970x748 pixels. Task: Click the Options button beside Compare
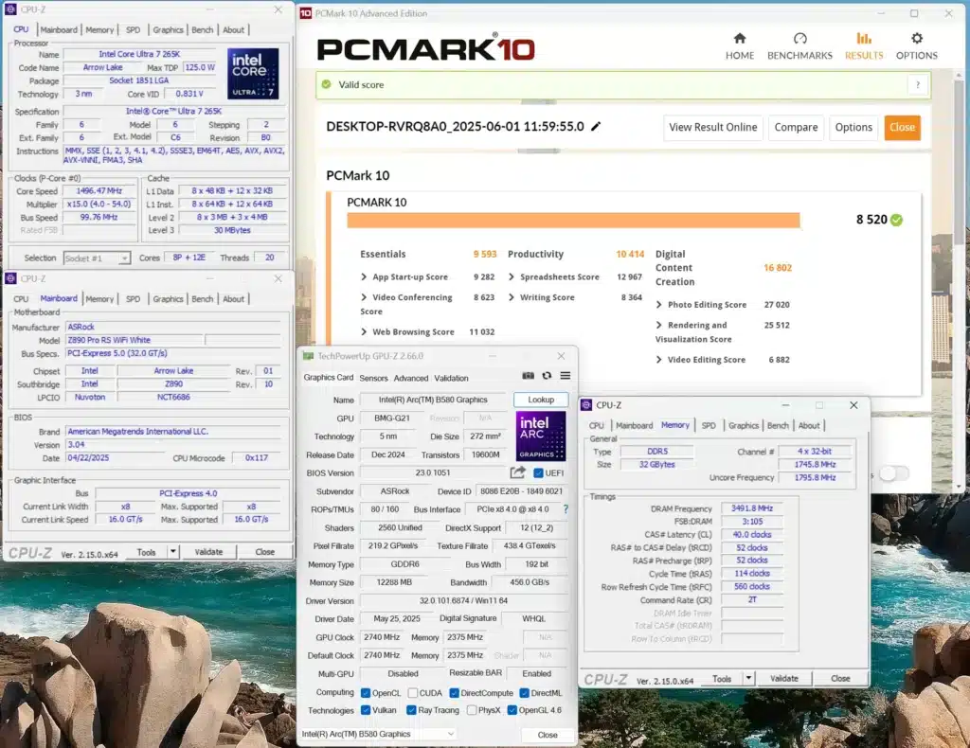point(853,127)
